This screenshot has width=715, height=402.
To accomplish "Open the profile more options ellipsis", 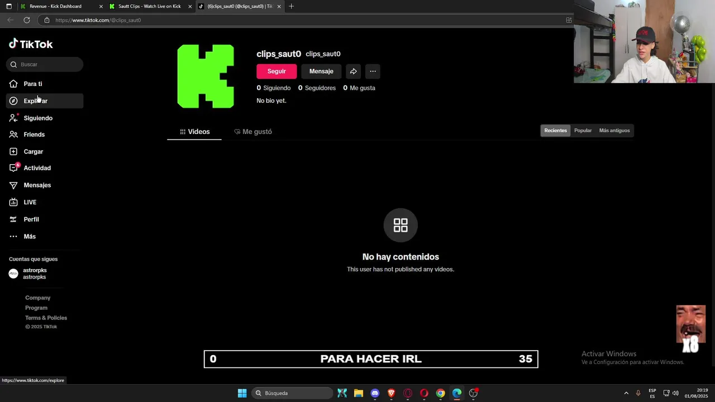I will point(373,71).
